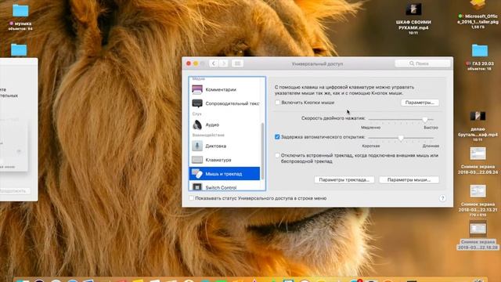This screenshot has width=501, height=282.
Task: Open the Switch Control section
Action: [225, 186]
